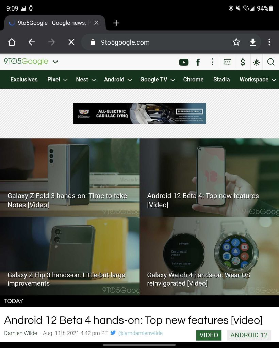Open Android 12 Beta 4 hands-on headline
The image size is (279, 348).
pos(133,320)
